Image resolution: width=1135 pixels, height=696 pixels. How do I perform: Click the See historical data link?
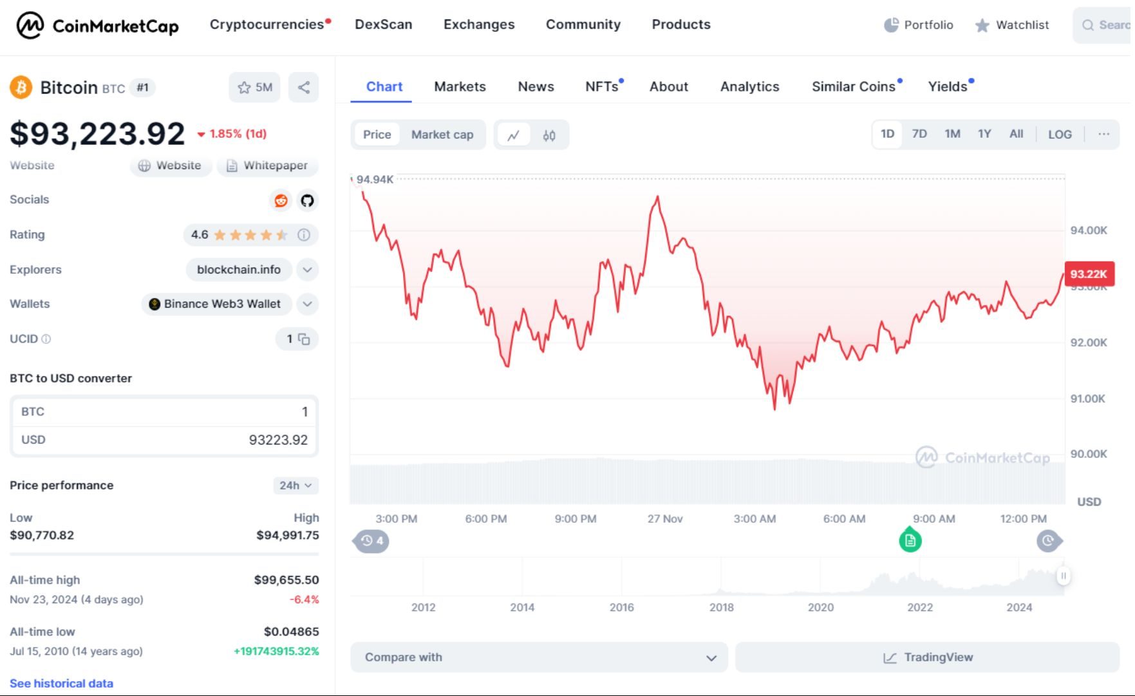[x=61, y=683]
